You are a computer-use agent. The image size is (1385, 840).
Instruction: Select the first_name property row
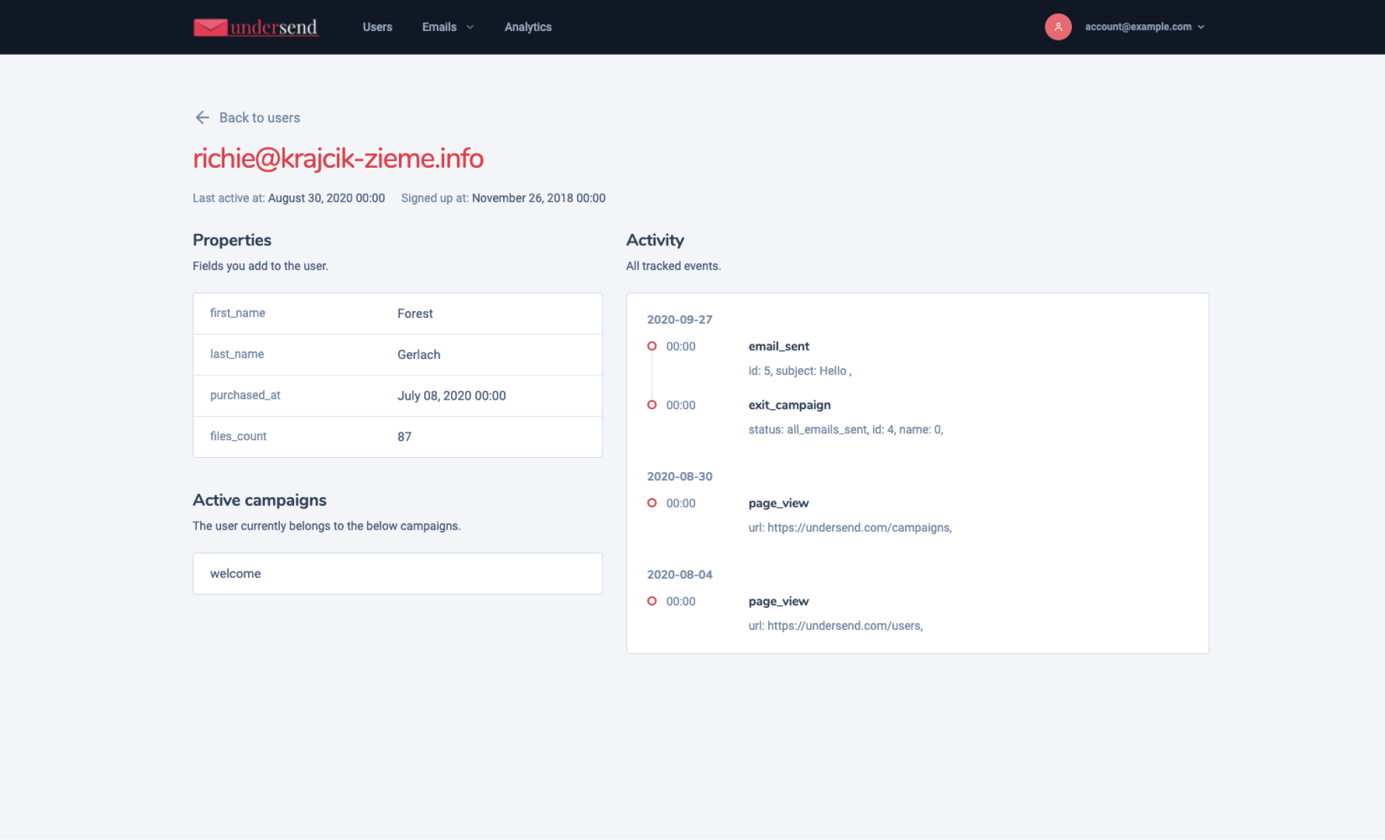tap(397, 314)
